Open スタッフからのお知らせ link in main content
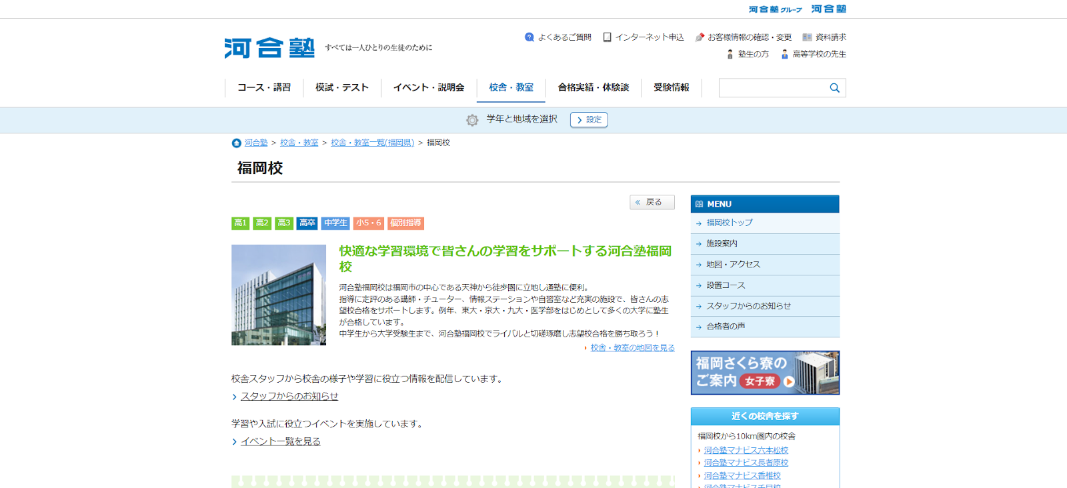Screen dimensions: 1067x488 [289, 396]
